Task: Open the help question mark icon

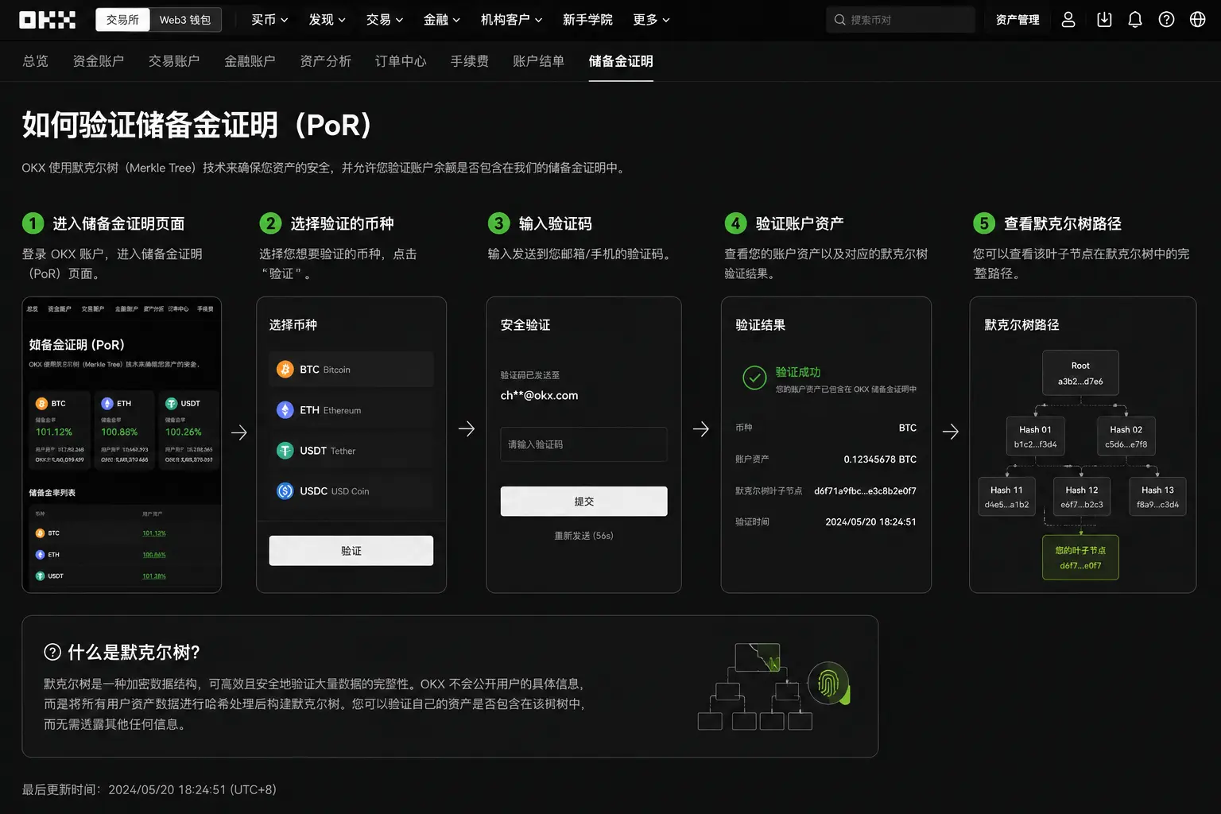Action: (1166, 20)
